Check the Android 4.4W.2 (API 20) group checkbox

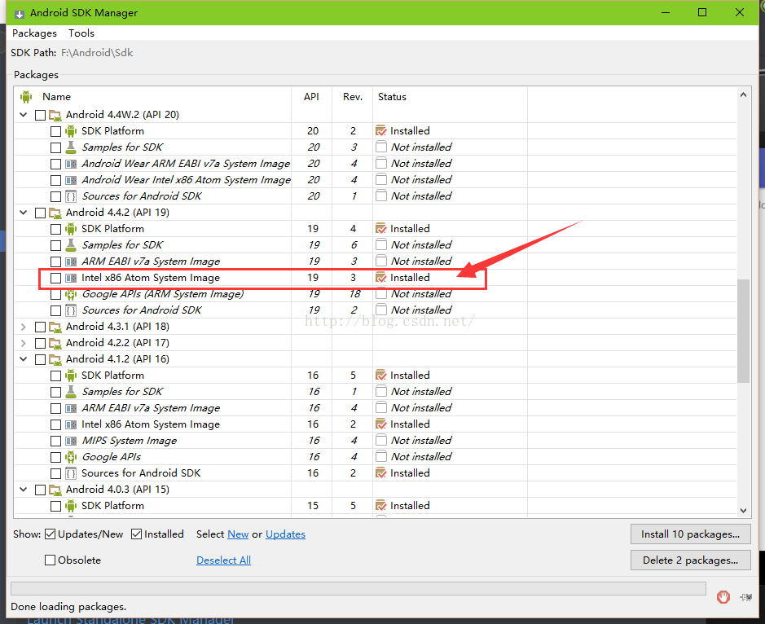click(x=41, y=115)
